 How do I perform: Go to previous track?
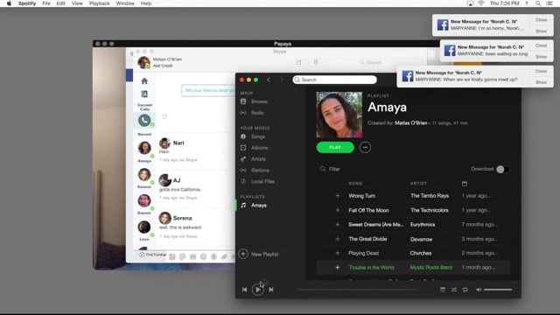(244, 290)
